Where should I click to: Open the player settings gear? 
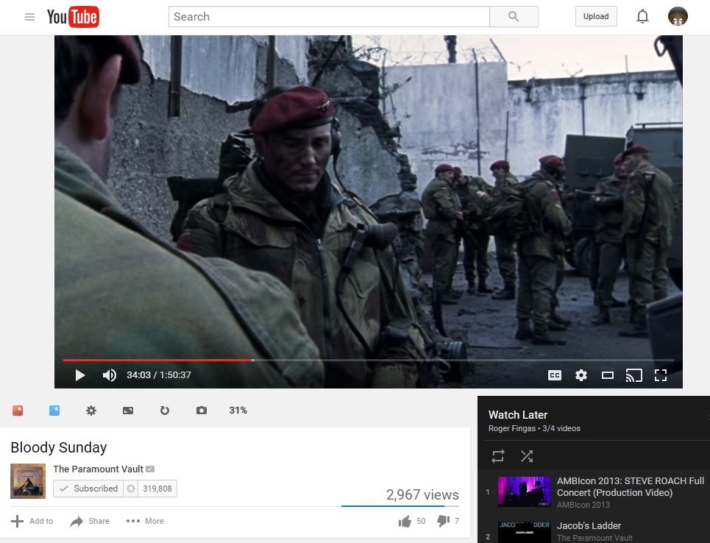tap(581, 375)
